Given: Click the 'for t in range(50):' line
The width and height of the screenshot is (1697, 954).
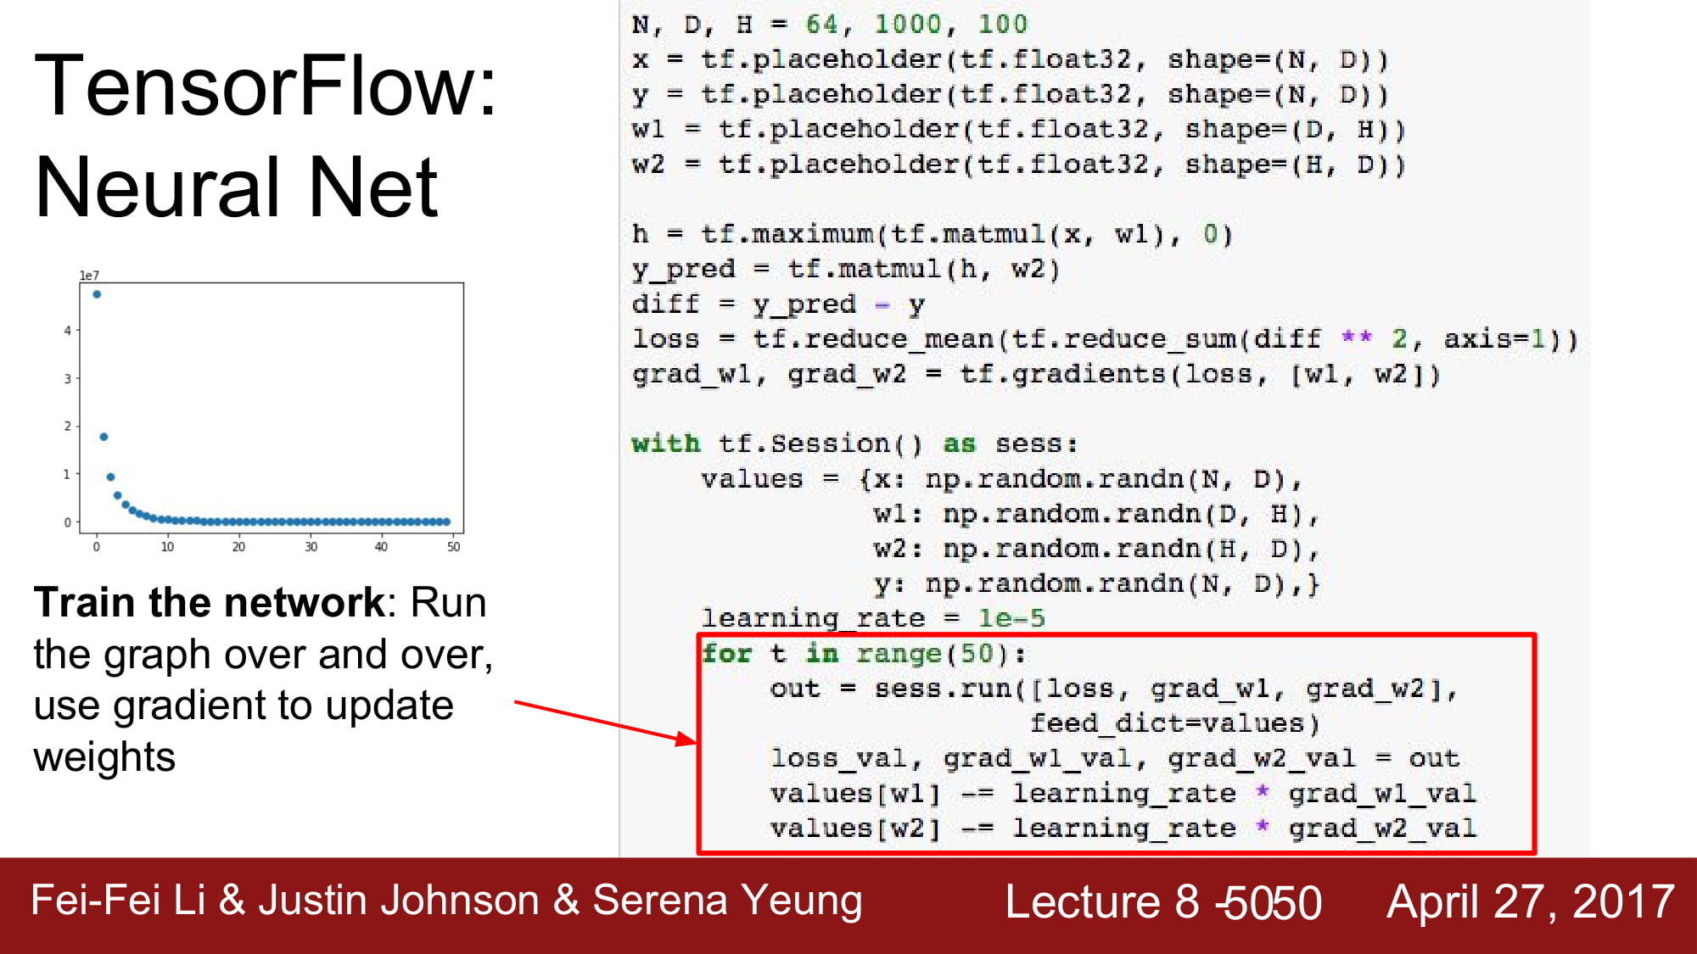Looking at the screenshot, I should pyautogui.click(x=864, y=654).
